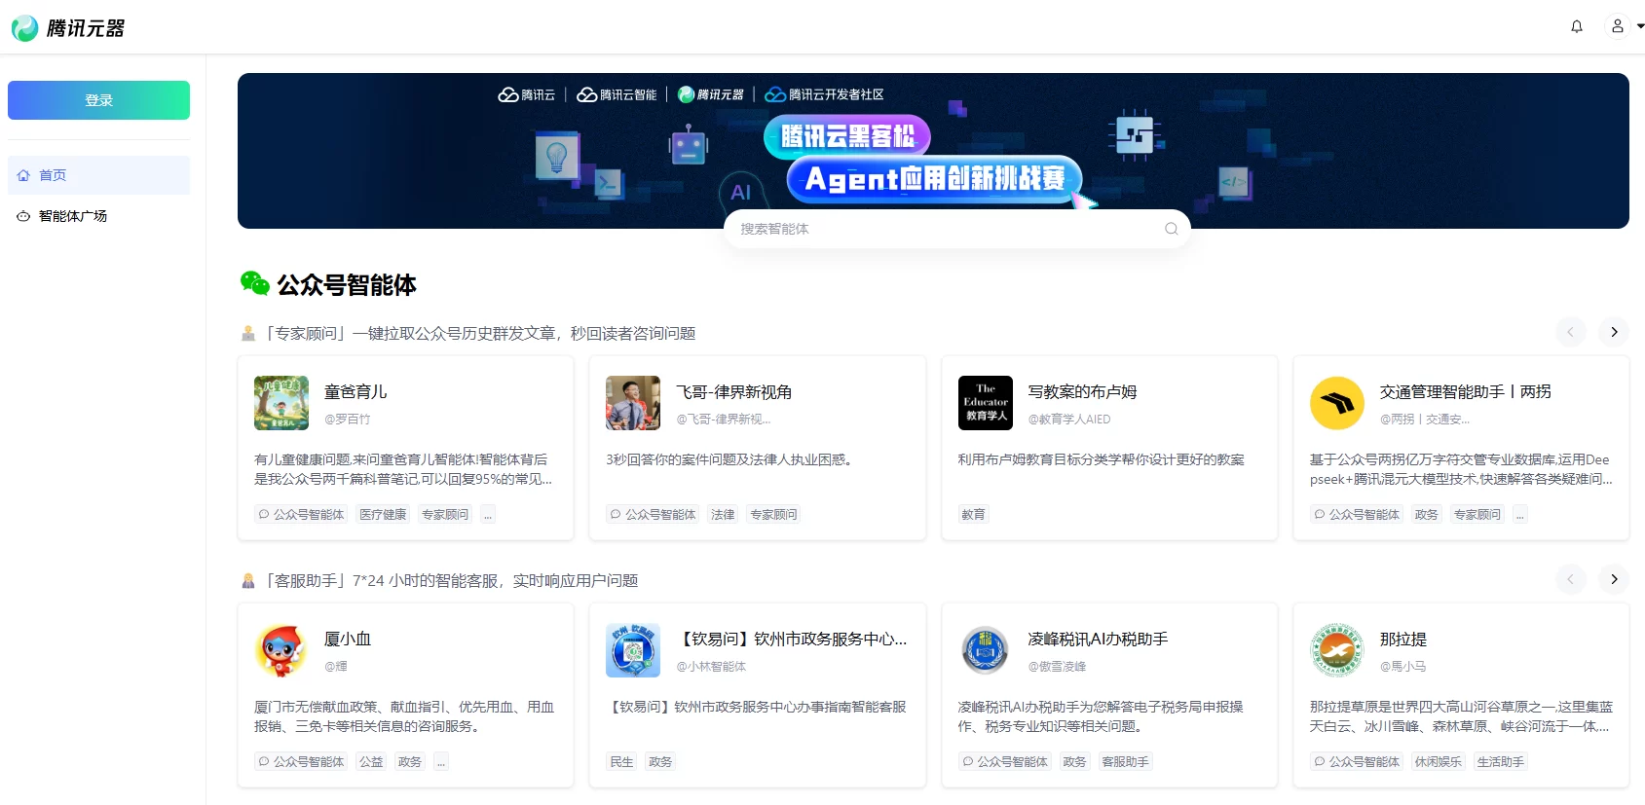
Task: Open 写教案的布卢姆 Educator icon
Action: 985,403
